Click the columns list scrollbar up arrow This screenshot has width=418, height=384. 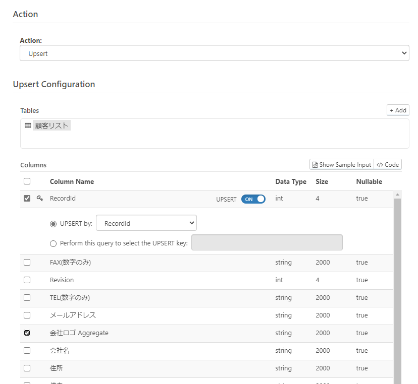coord(397,195)
